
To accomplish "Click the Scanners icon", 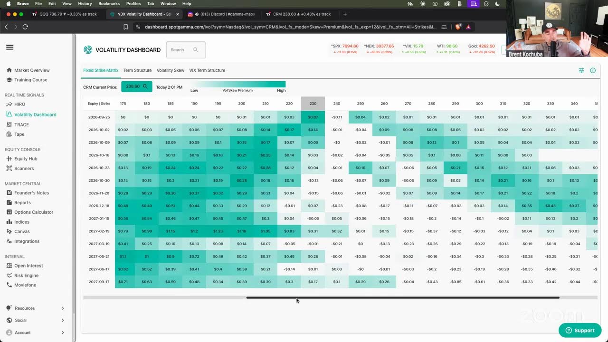I will pyautogui.click(x=9, y=168).
